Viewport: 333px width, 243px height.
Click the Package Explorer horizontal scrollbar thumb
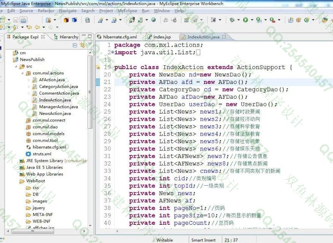point(32,231)
